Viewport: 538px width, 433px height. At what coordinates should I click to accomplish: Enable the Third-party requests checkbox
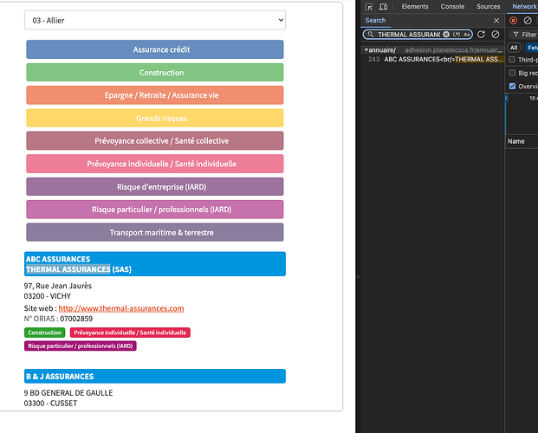pyautogui.click(x=512, y=60)
